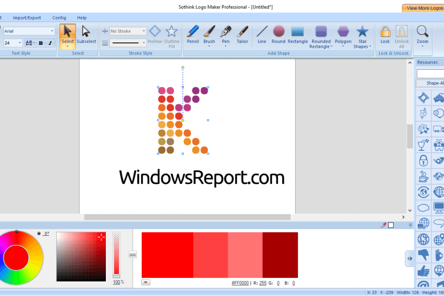This screenshot has width=444, height=296.
Task: Pick the eyedropper color picker icon
Action: pyautogui.click(x=383, y=225)
